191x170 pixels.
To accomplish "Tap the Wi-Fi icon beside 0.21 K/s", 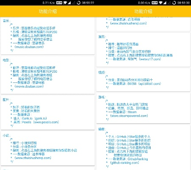I will pos(65,3).
